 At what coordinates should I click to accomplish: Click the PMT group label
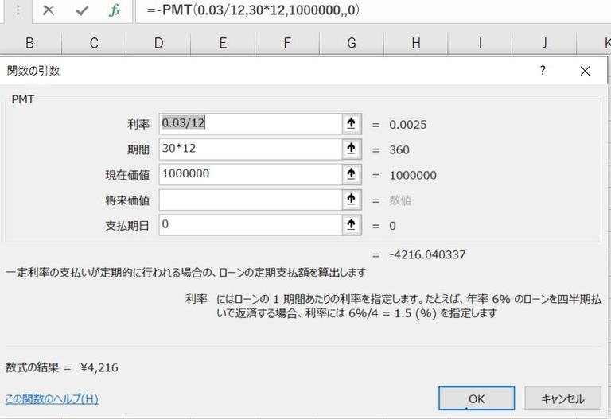(23, 99)
